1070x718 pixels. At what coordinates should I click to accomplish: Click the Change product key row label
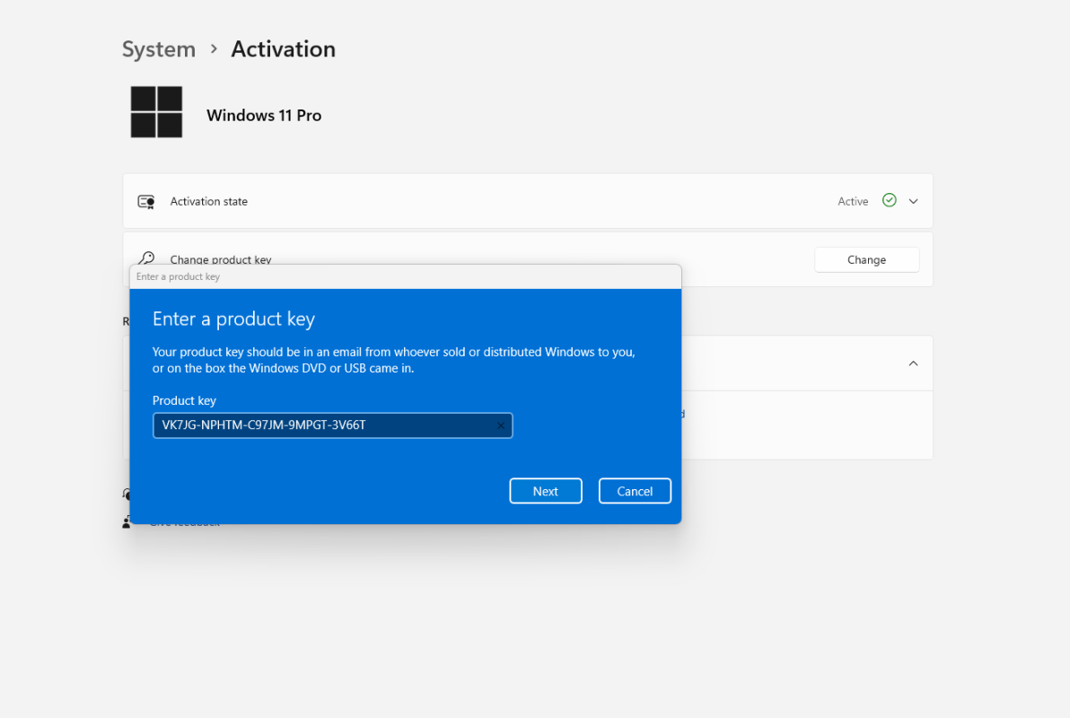click(221, 259)
